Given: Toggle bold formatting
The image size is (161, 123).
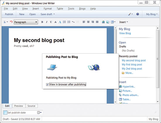Looking at the screenshot, I should point(42,22).
